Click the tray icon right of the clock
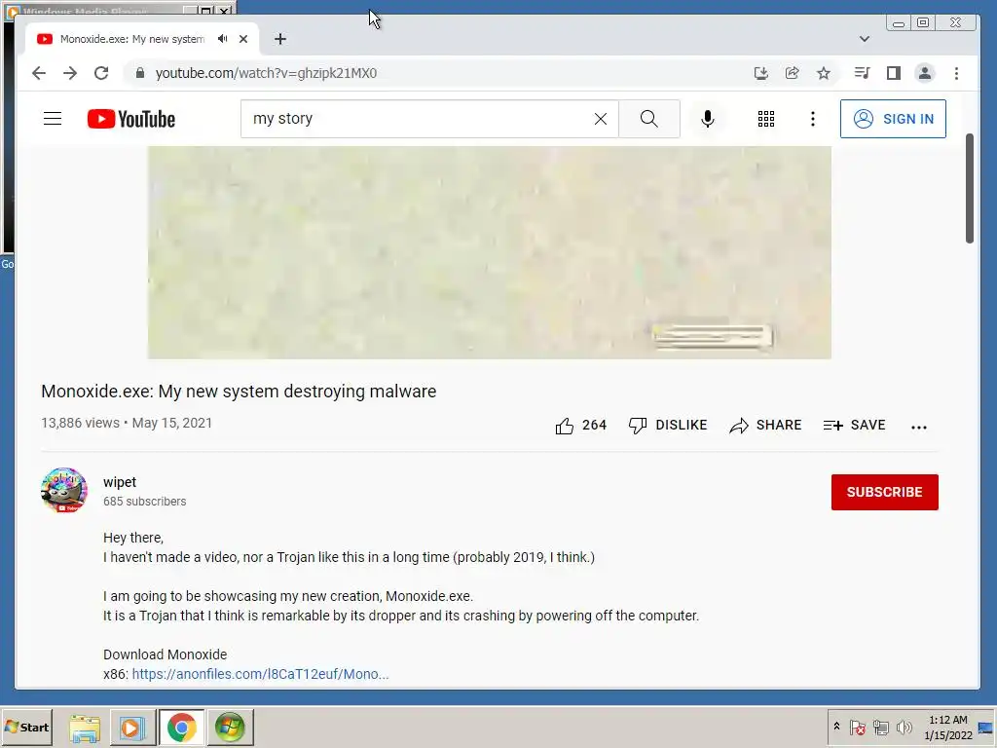Viewport: 997px width, 748px height. click(x=985, y=728)
